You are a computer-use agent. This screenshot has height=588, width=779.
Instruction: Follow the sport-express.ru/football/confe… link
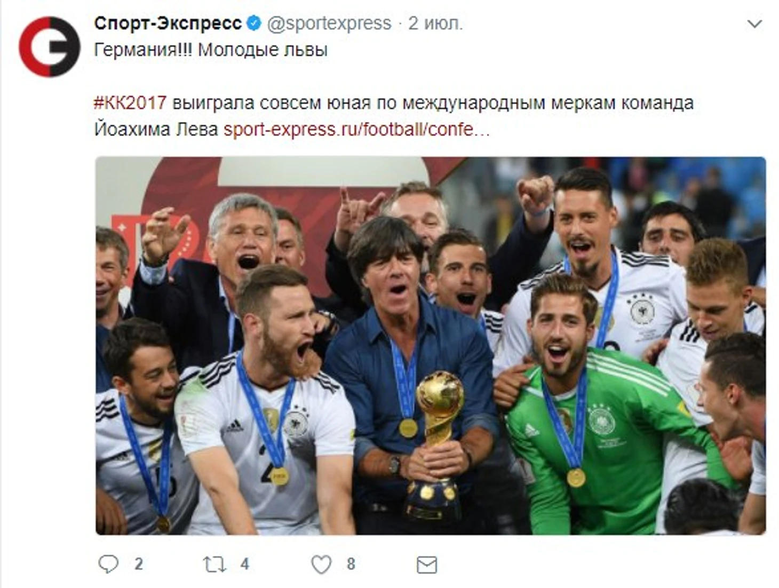(356, 130)
